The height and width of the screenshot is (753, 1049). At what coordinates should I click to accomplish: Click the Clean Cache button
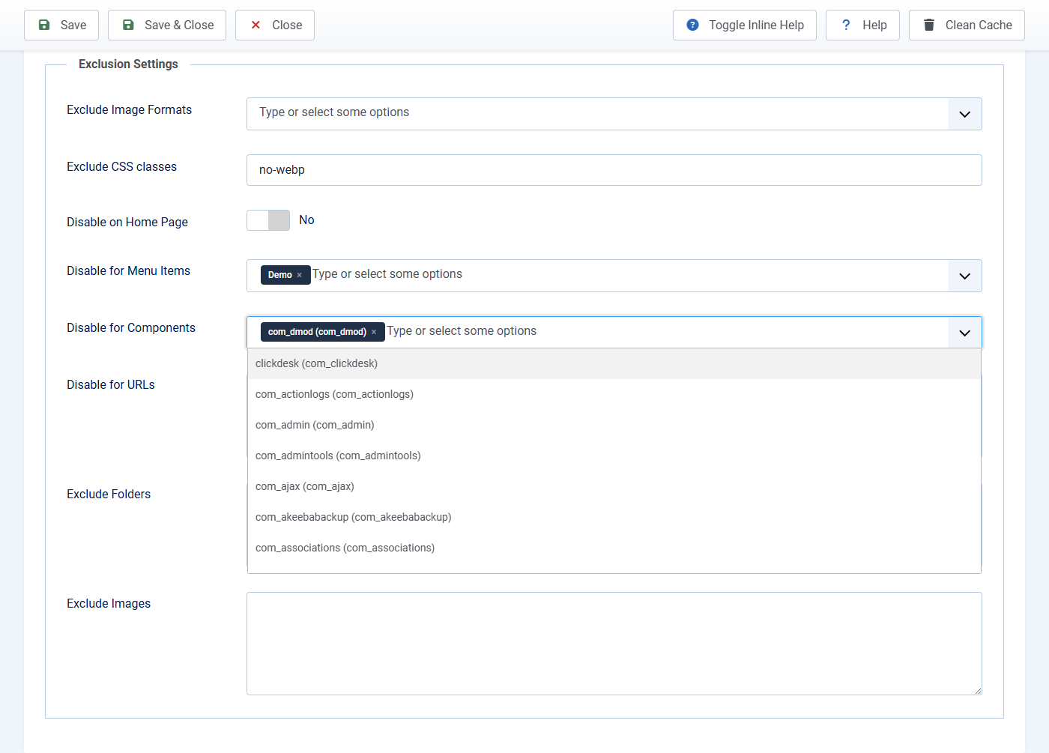coord(967,25)
